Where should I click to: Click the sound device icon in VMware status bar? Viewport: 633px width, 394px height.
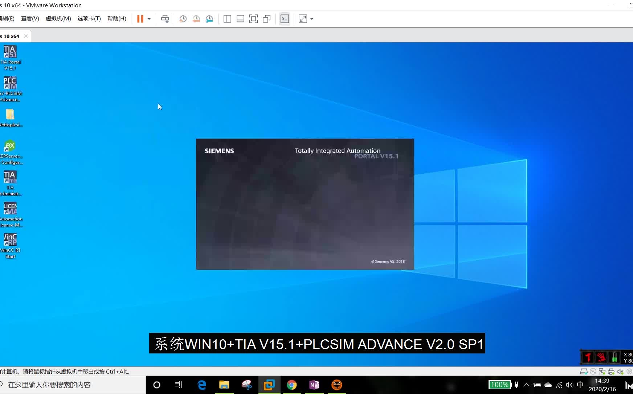pos(620,372)
